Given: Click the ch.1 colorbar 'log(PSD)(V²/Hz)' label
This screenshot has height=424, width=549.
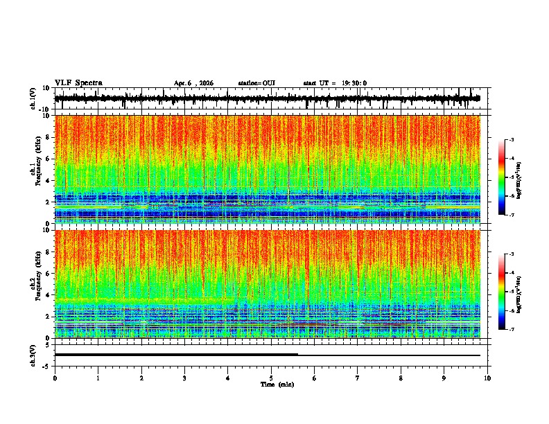Looking at the screenshot, I should click(x=518, y=181).
